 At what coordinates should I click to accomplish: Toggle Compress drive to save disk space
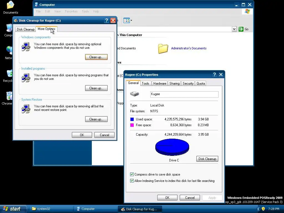pos(132,174)
